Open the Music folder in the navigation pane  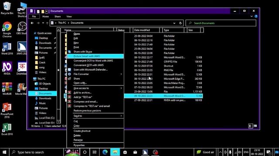click(x=41, y=103)
